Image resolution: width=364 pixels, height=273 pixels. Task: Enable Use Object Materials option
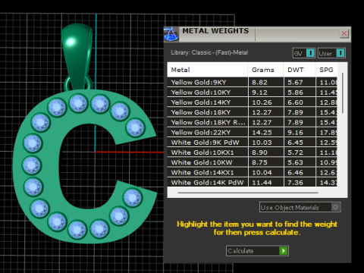click(300, 207)
